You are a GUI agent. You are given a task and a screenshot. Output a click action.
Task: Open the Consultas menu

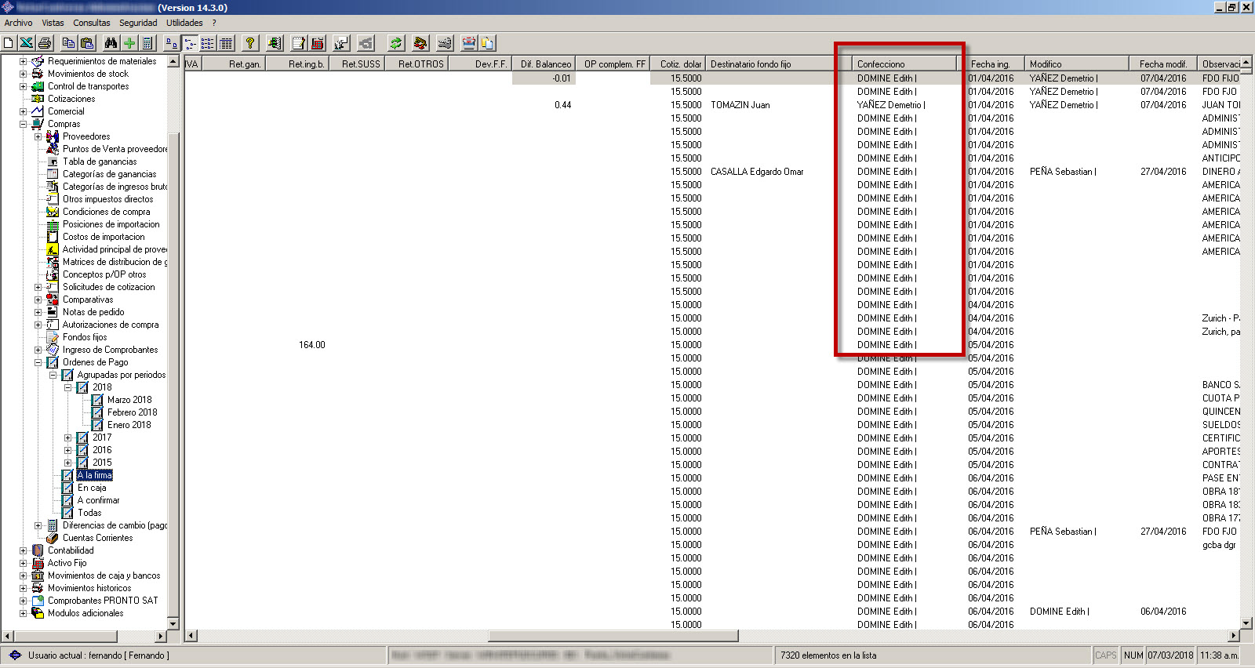pyautogui.click(x=92, y=23)
